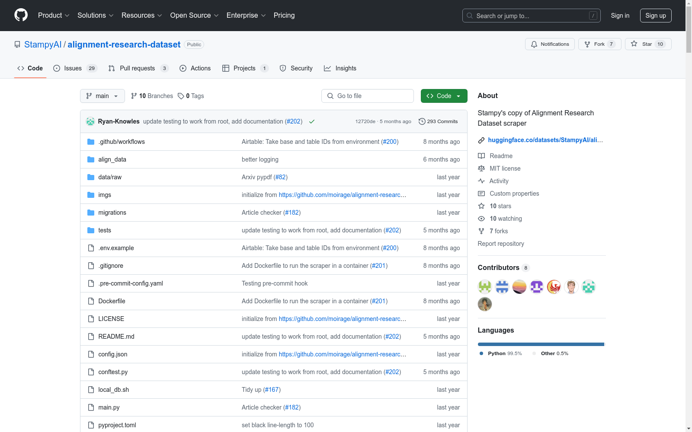Open the Pricing link
This screenshot has width=692, height=432.
284,16
